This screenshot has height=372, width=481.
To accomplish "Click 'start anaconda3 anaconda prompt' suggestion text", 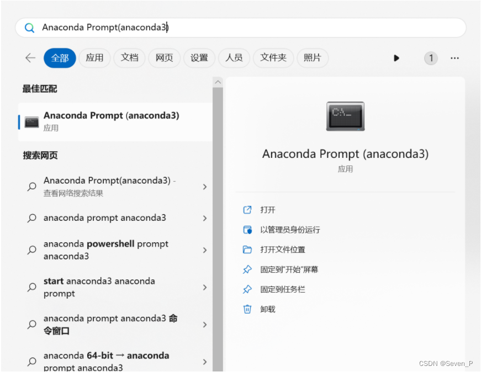I will pos(99,288).
